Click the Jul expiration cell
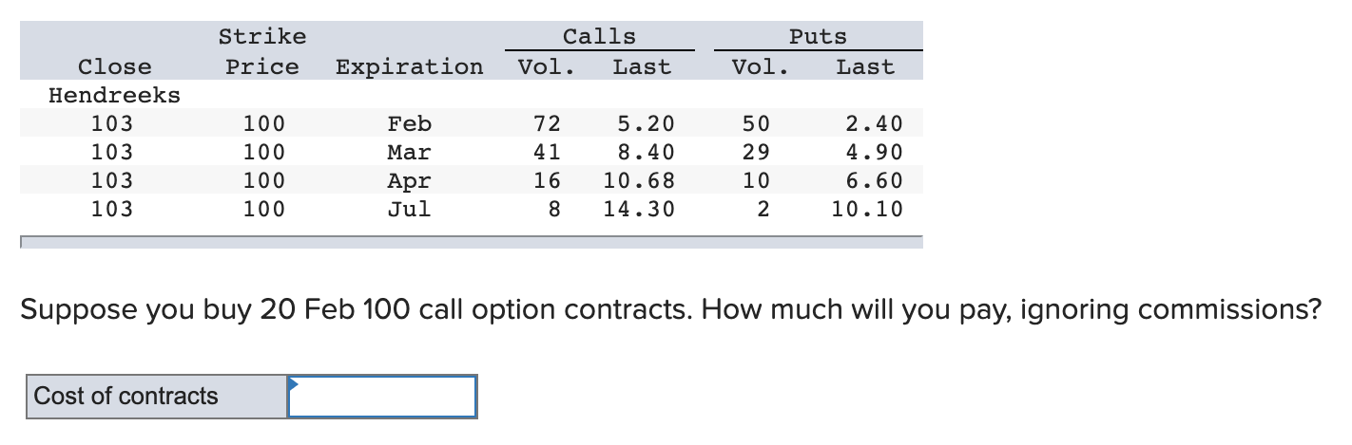The image size is (1352, 445). 409,209
